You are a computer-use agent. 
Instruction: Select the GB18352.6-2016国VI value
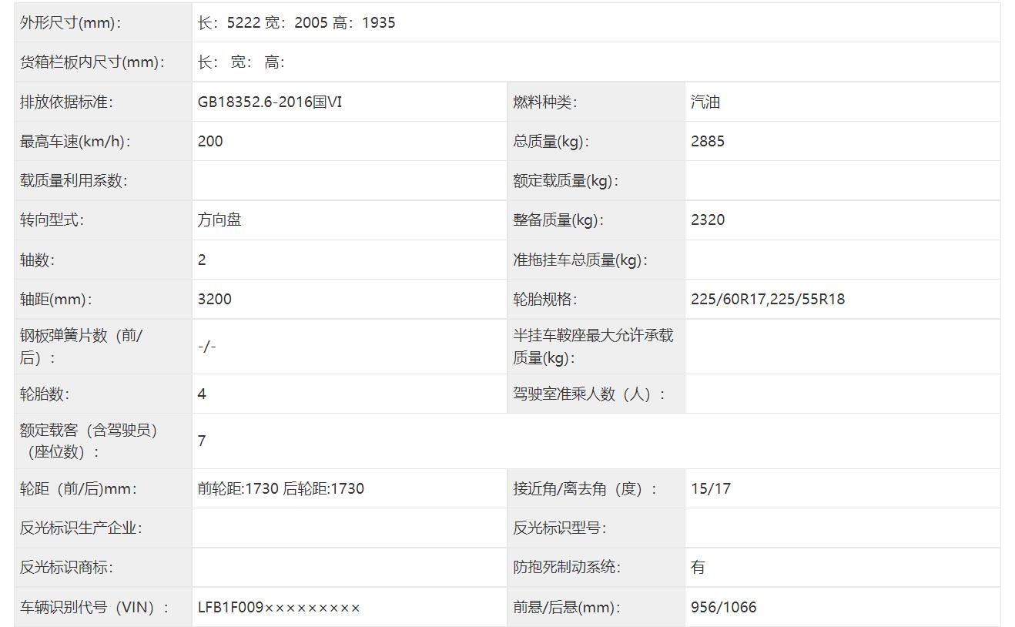click(270, 102)
